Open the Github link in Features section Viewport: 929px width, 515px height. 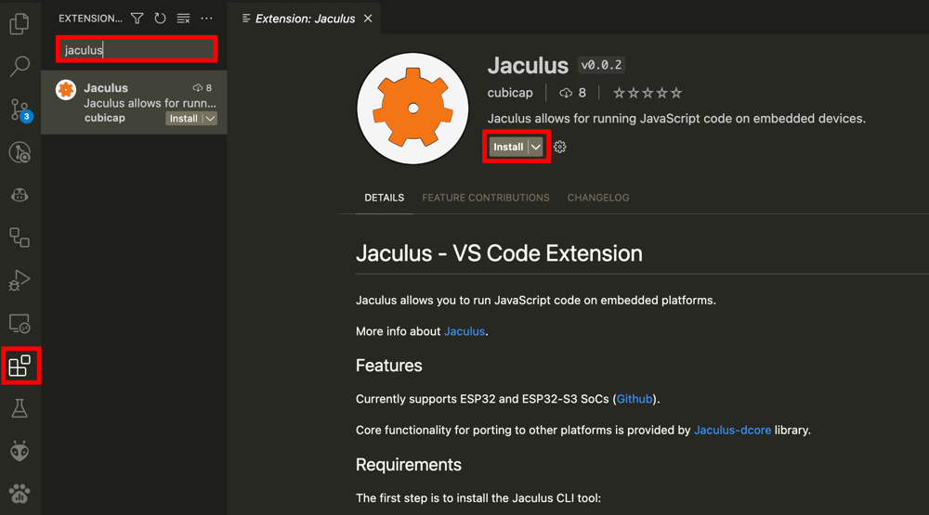634,399
